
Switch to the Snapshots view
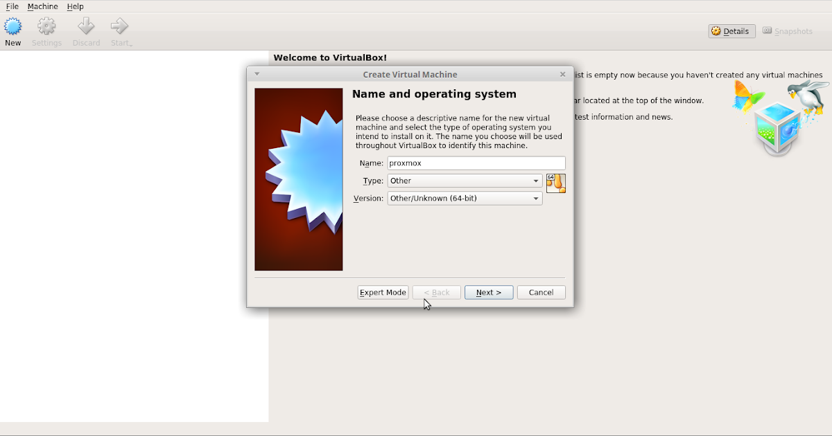[788, 31]
